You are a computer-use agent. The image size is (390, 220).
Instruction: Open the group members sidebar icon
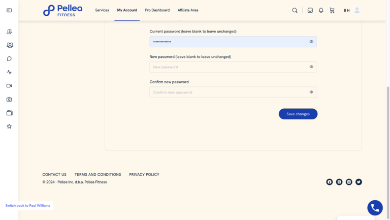(x=10, y=45)
